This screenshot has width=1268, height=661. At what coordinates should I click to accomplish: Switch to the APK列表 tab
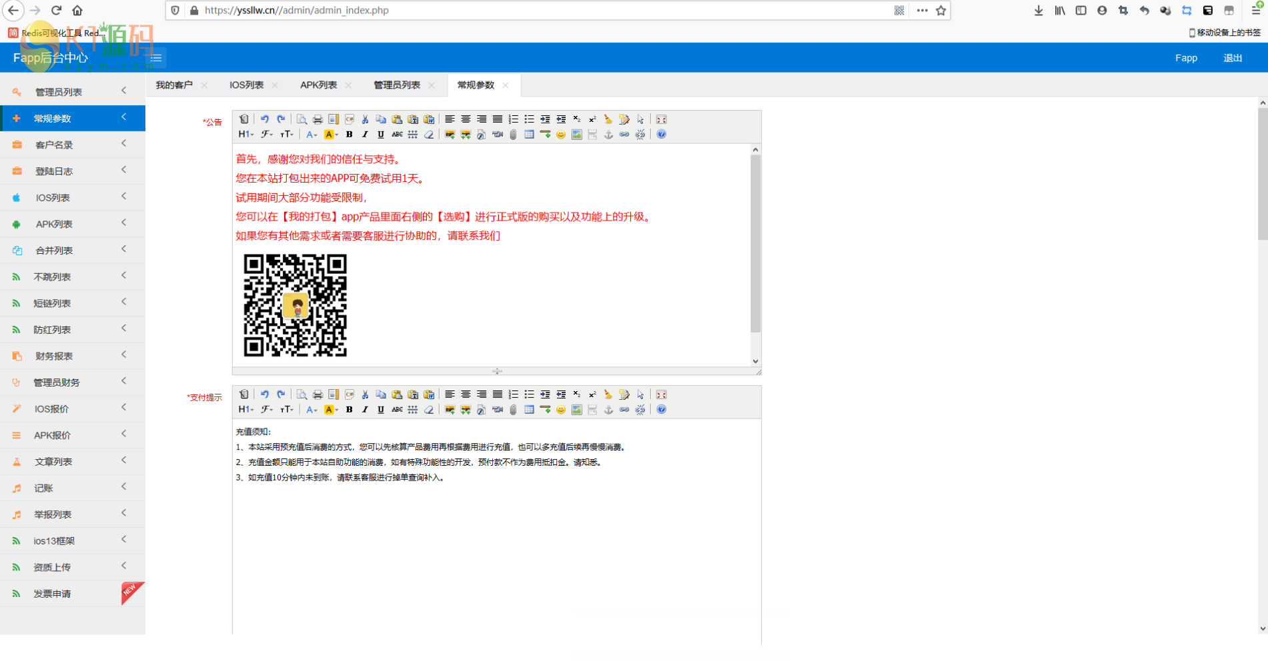point(318,85)
